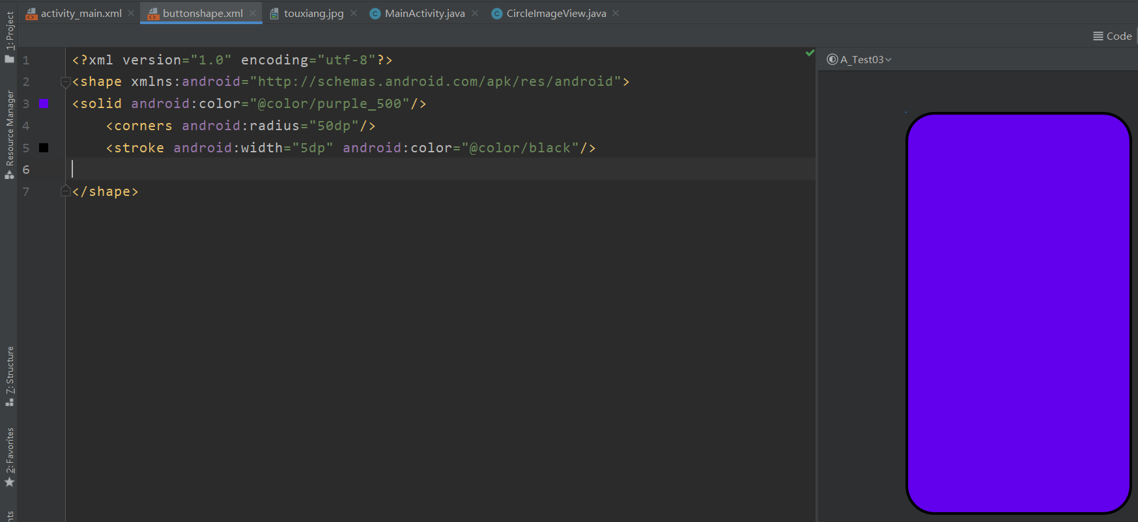The image size is (1138, 522).
Task: Click the activity_main.xml file icon
Action: tap(31, 14)
